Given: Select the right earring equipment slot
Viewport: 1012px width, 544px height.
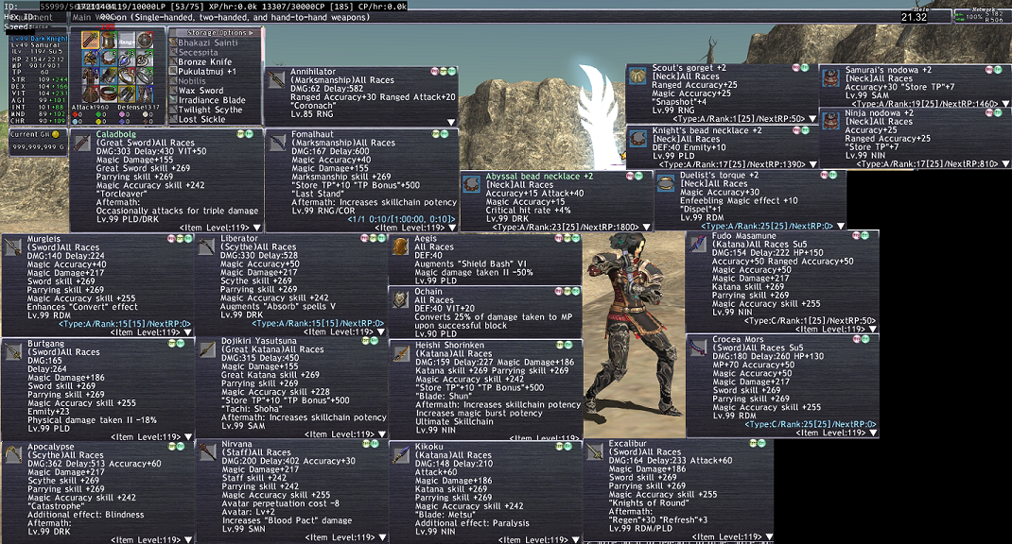Looking at the screenshot, I should [145, 58].
